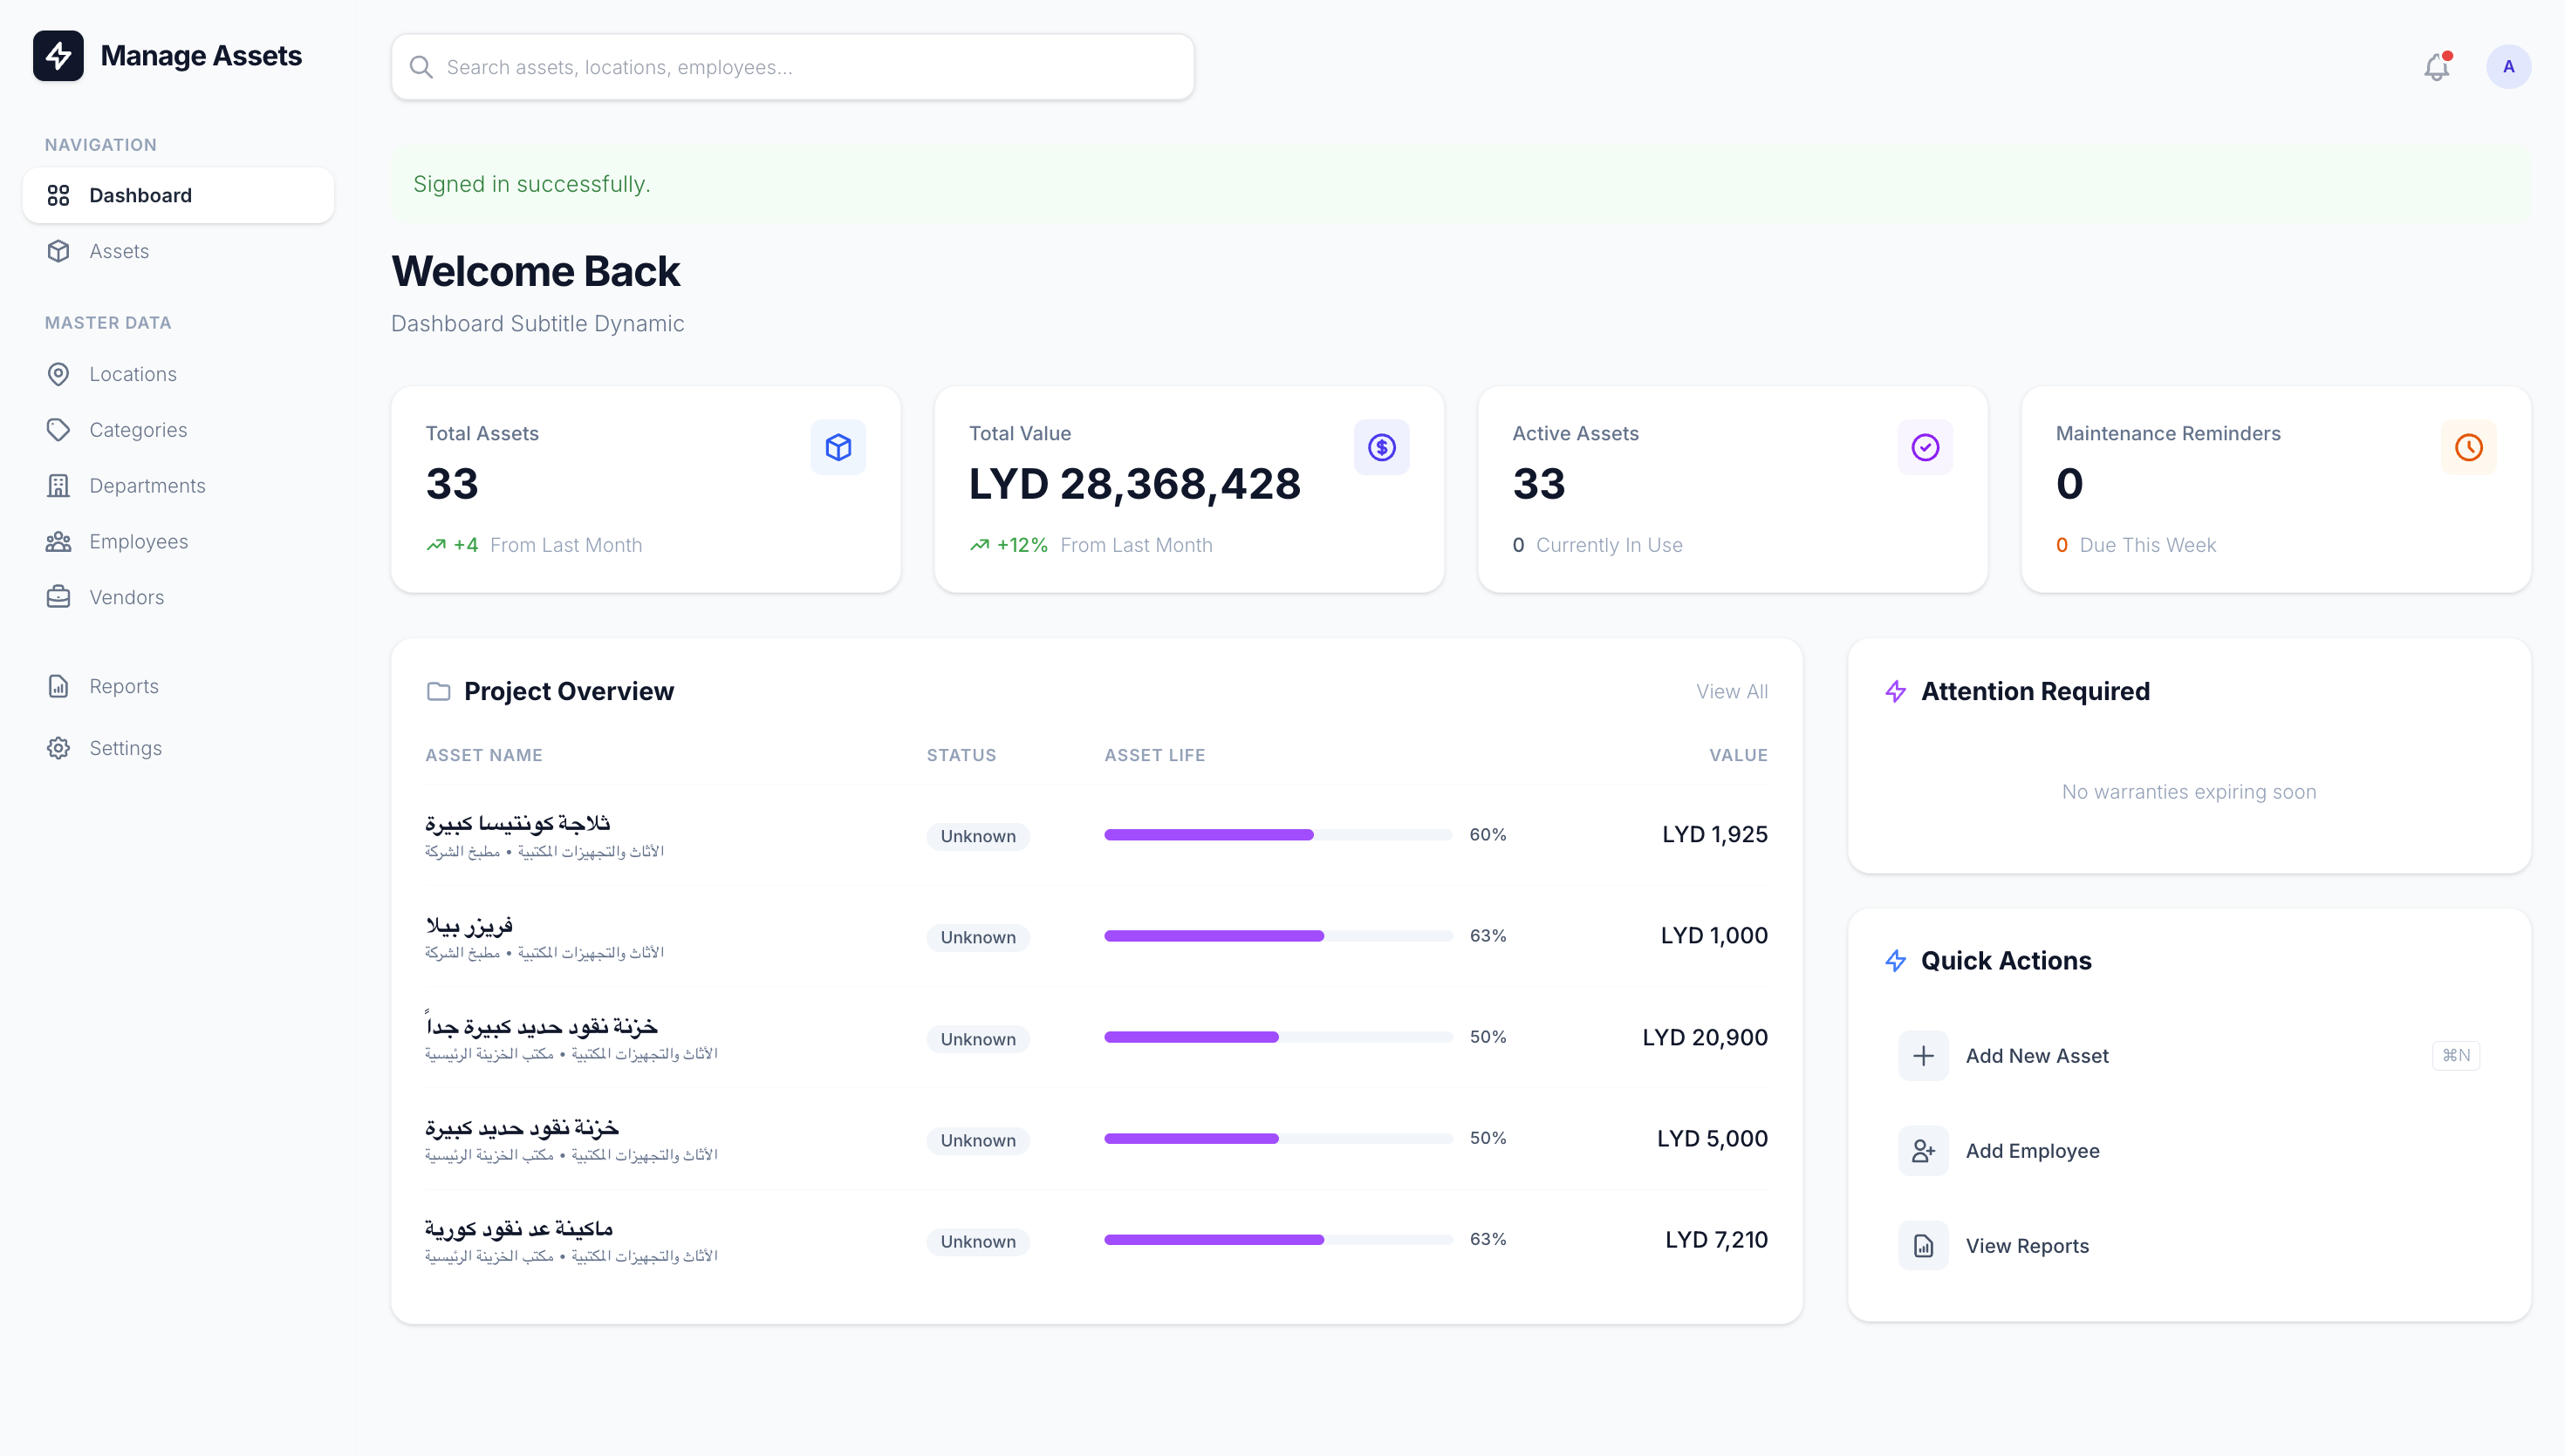Click the Active Assets checkmark icon

click(1925, 447)
